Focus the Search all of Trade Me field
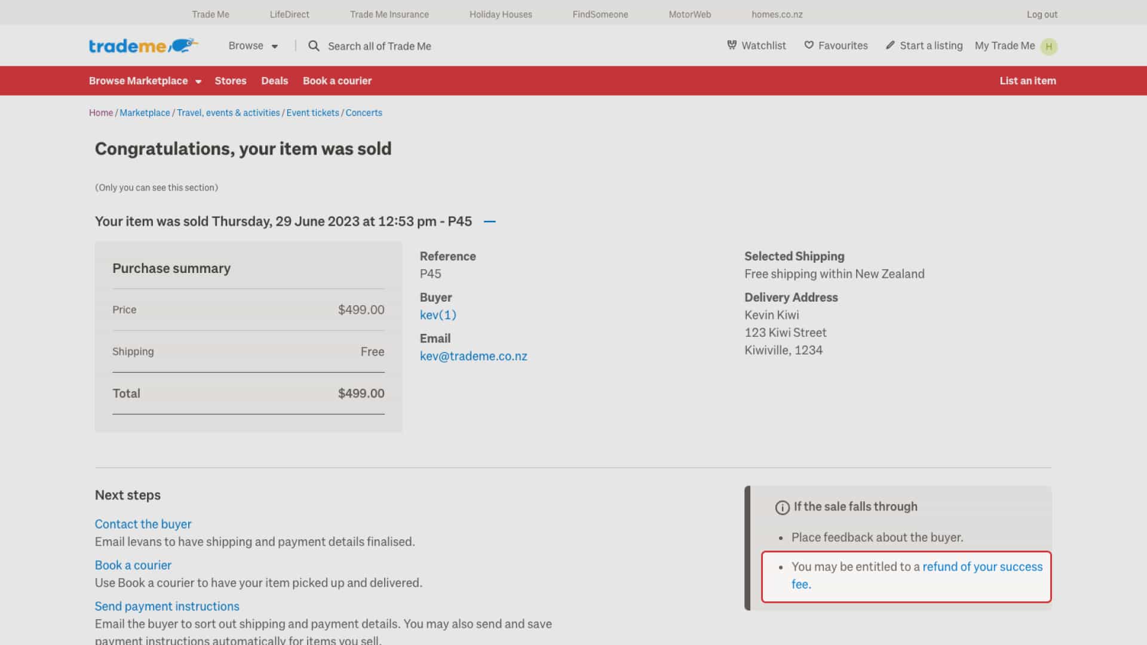The width and height of the screenshot is (1147, 645). tap(379, 46)
